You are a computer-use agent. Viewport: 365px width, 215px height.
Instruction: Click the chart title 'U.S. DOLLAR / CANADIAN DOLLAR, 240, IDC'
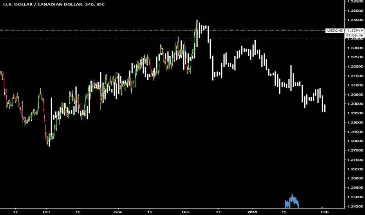point(54,4)
